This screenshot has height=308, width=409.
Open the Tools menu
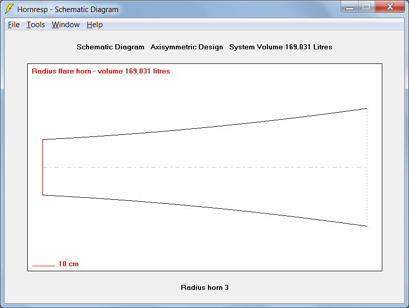(x=36, y=25)
